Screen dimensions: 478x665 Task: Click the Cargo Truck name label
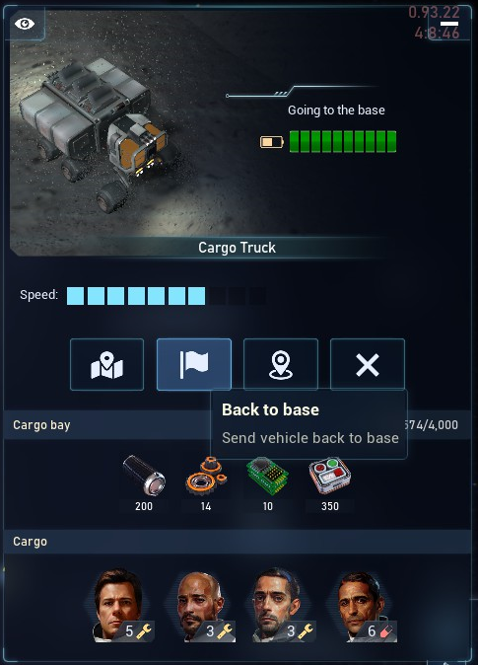click(237, 248)
